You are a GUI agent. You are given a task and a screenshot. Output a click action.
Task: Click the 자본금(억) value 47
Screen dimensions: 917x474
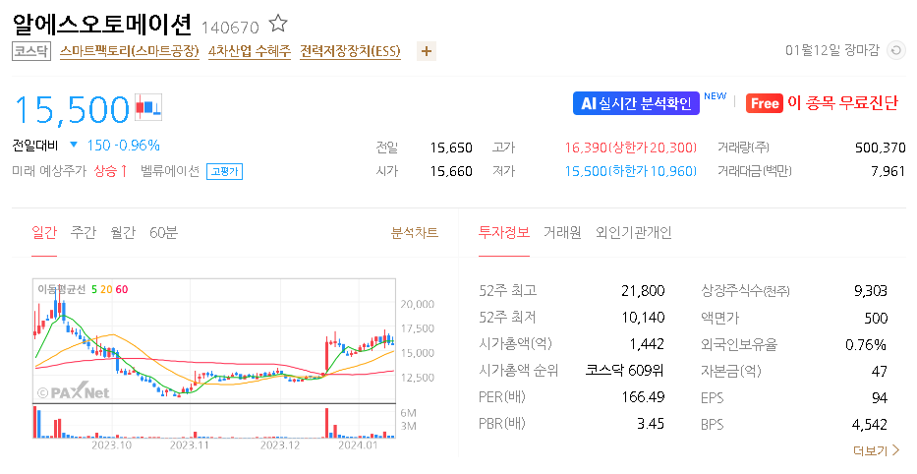coord(880,372)
